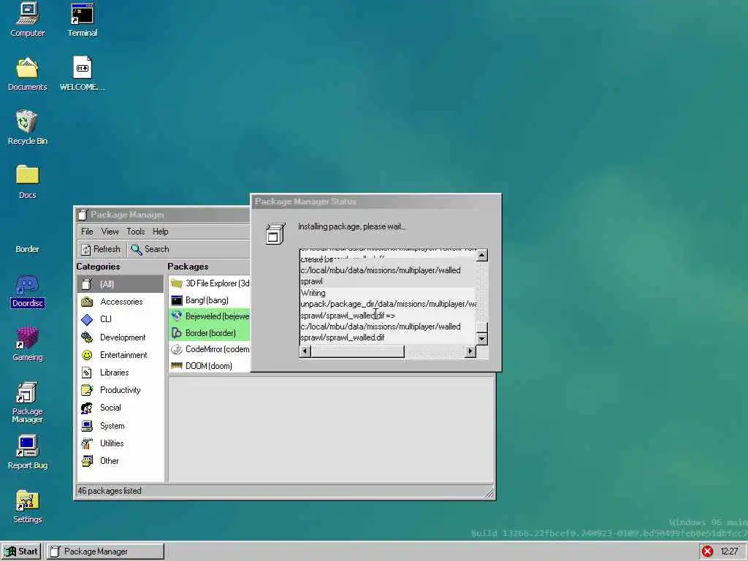The image size is (748, 561).
Task: Open the Help menu in Package Manager
Action: (x=160, y=232)
